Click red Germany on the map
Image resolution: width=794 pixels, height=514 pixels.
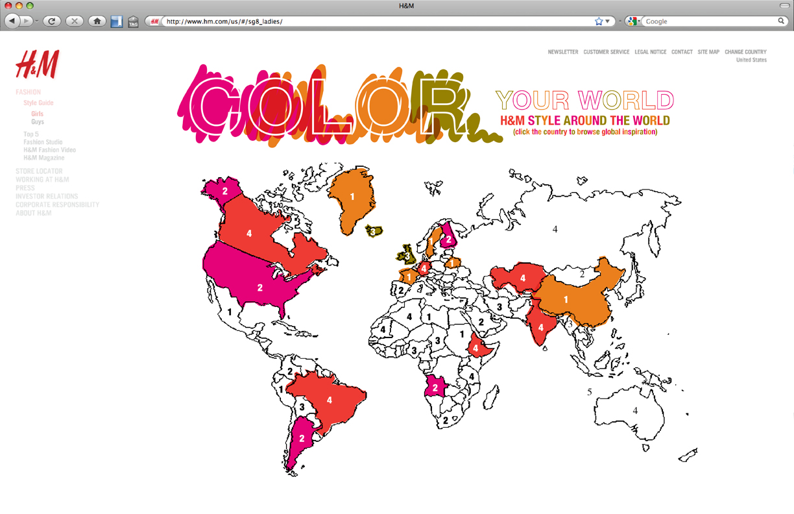point(424,267)
